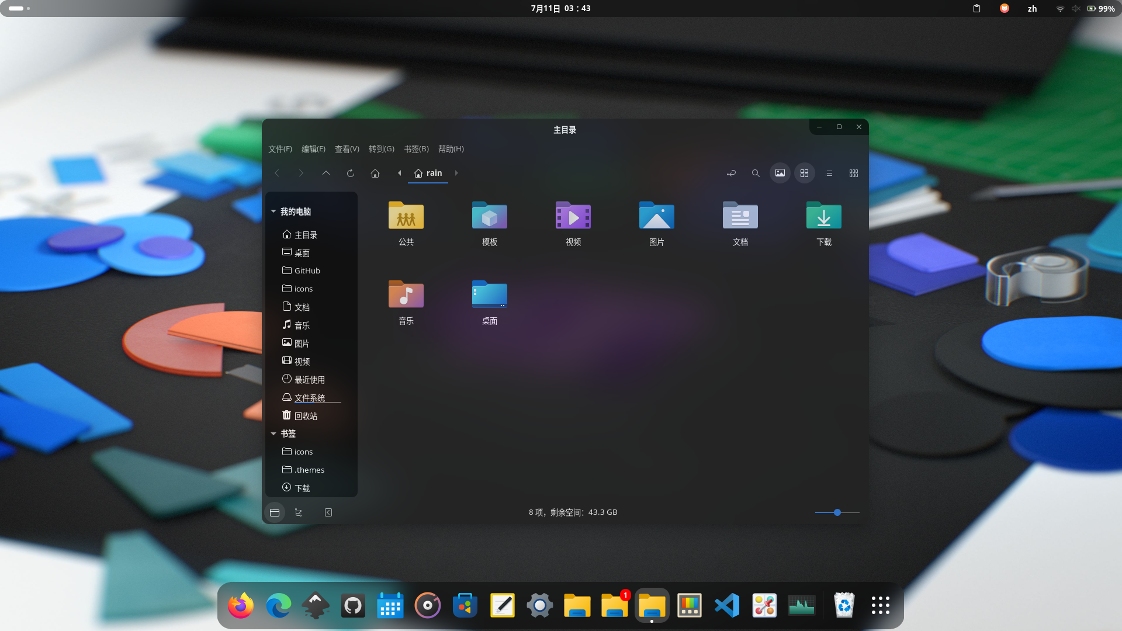Open the 书签(B) menu
The height and width of the screenshot is (631, 1122).
tap(415, 149)
